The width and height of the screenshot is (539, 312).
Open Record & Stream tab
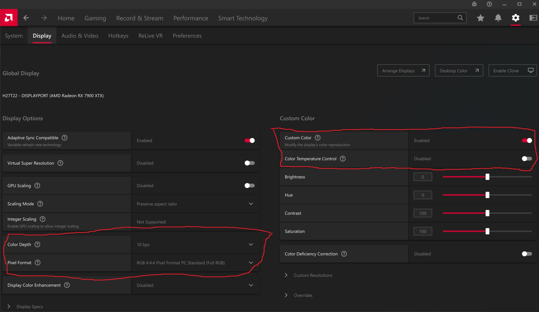(x=140, y=18)
